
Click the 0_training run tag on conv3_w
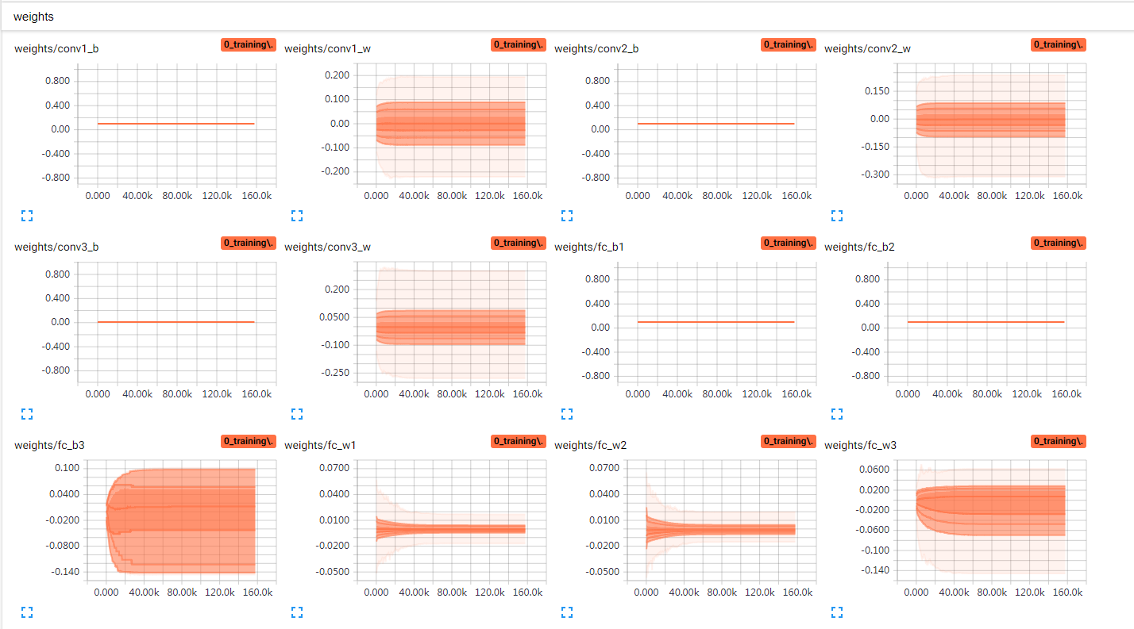pyautogui.click(x=519, y=243)
